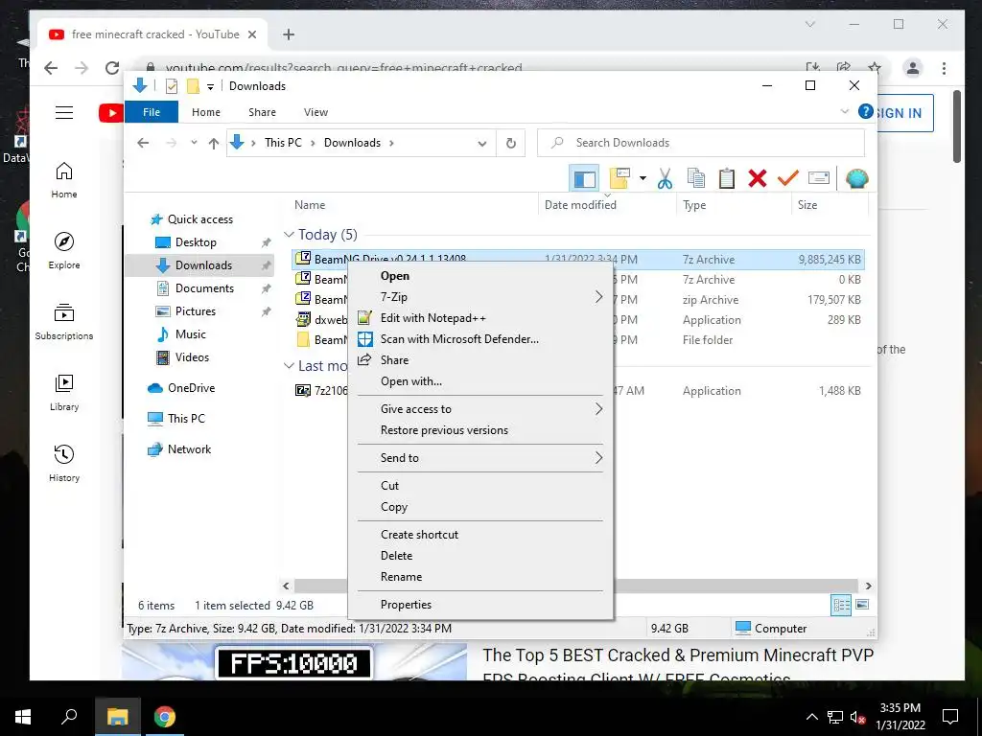Viewport: 982px width, 736px height.
Task: Sort by the Size column header
Action: pos(830,205)
